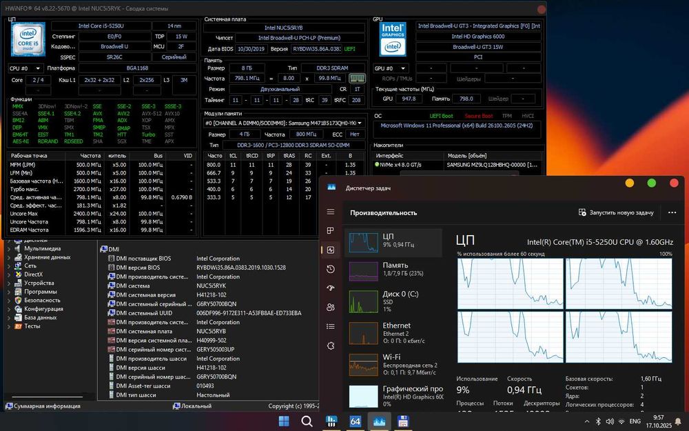This screenshot has height=431, width=689.
Task: Click the Локальный status bar icon
Action: [x=176, y=406]
